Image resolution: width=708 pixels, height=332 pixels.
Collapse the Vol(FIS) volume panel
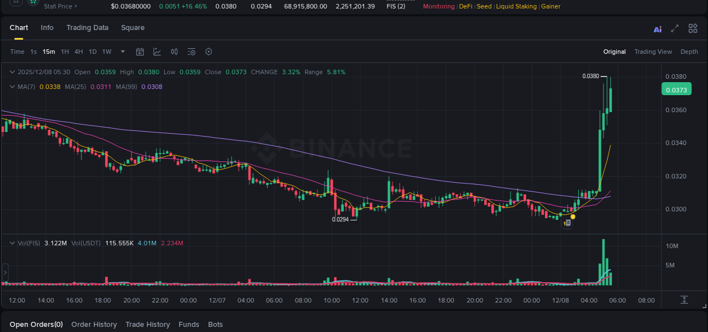[x=12, y=242]
